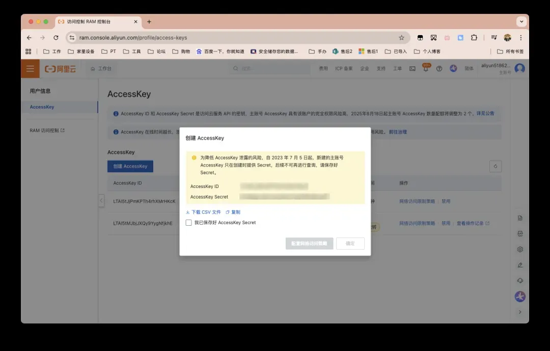Select AccessKey in the left navigation

(42, 107)
